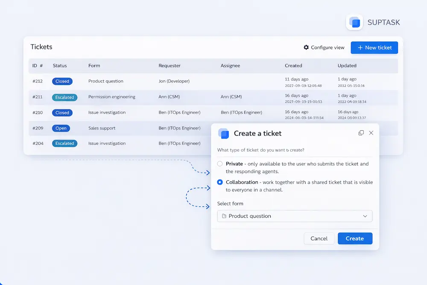Click the SUPTASK brand name
Image resolution: width=427 pixels, height=285 pixels.
(x=384, y=22)
